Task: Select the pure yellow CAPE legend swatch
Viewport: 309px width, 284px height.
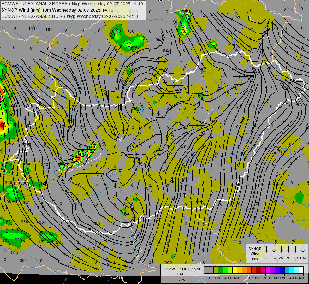Action: pyautogui.click(x=235, y=270)
